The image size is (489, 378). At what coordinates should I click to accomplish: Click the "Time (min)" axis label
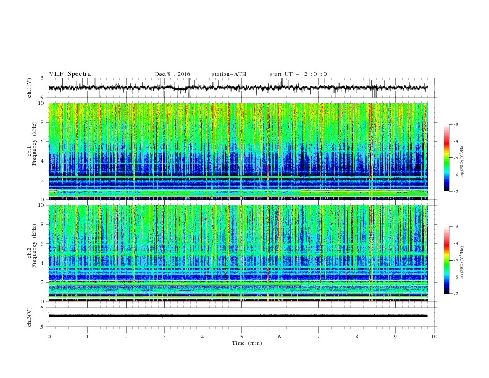click(247, 343)
